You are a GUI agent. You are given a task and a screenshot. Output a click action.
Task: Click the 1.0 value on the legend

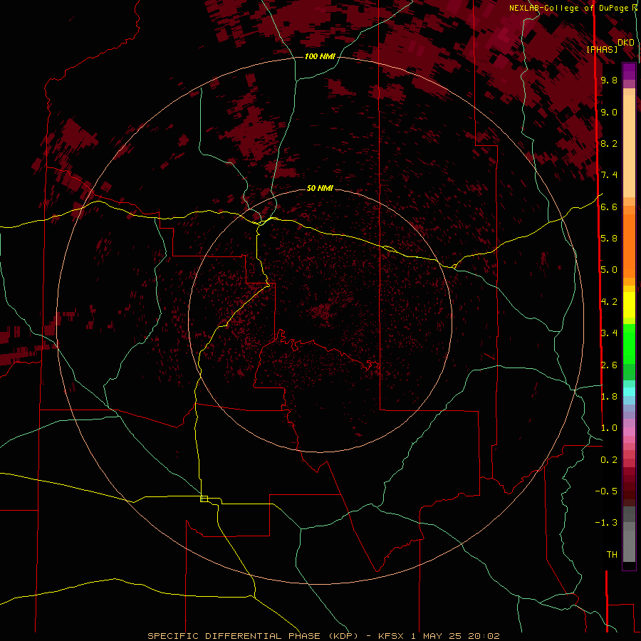609,428
